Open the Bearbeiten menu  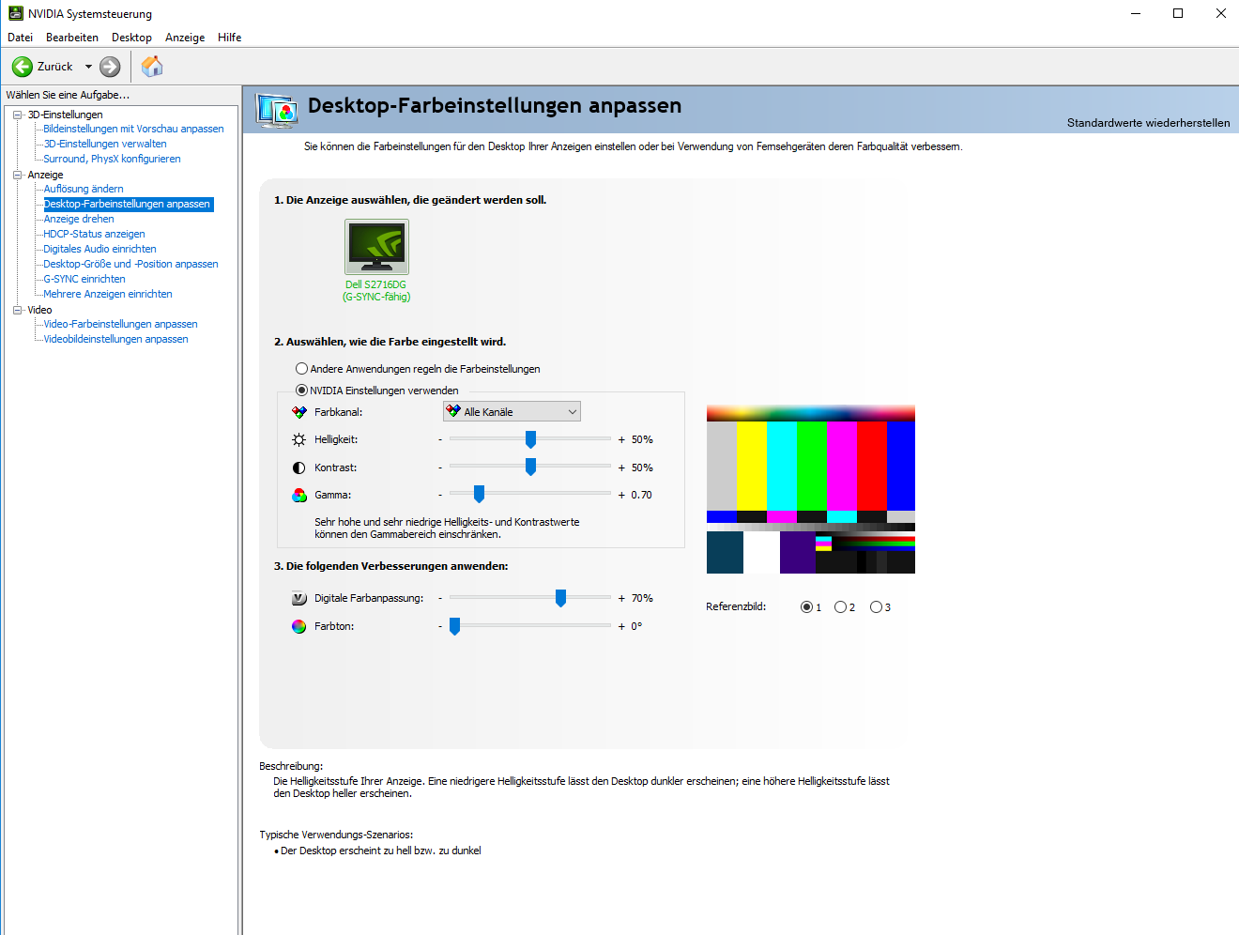coord(72,38)
